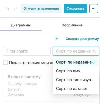Toggle Показать только мои checkbox

point(5,63)
